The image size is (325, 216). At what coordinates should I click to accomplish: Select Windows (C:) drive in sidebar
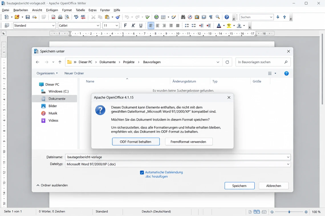(x=55, y=91)
